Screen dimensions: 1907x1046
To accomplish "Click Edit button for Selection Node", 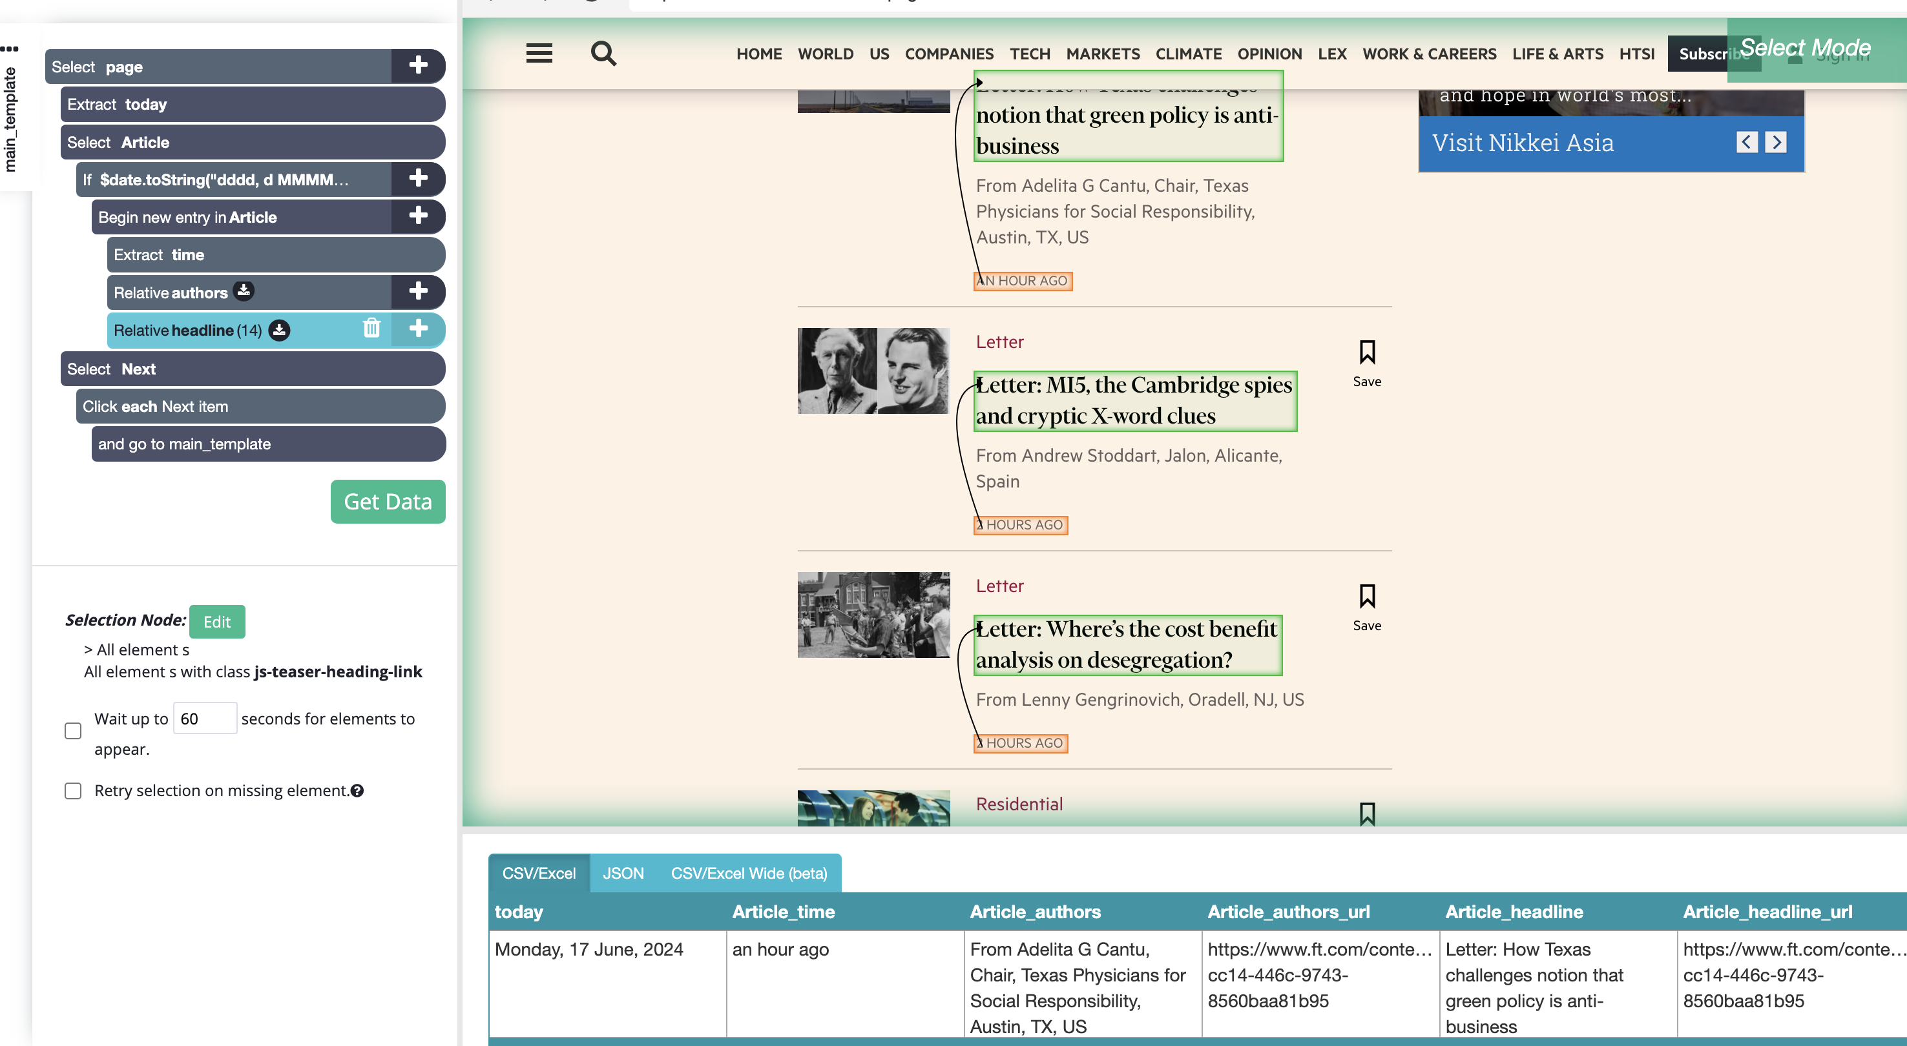I will (x=217, y=621).
